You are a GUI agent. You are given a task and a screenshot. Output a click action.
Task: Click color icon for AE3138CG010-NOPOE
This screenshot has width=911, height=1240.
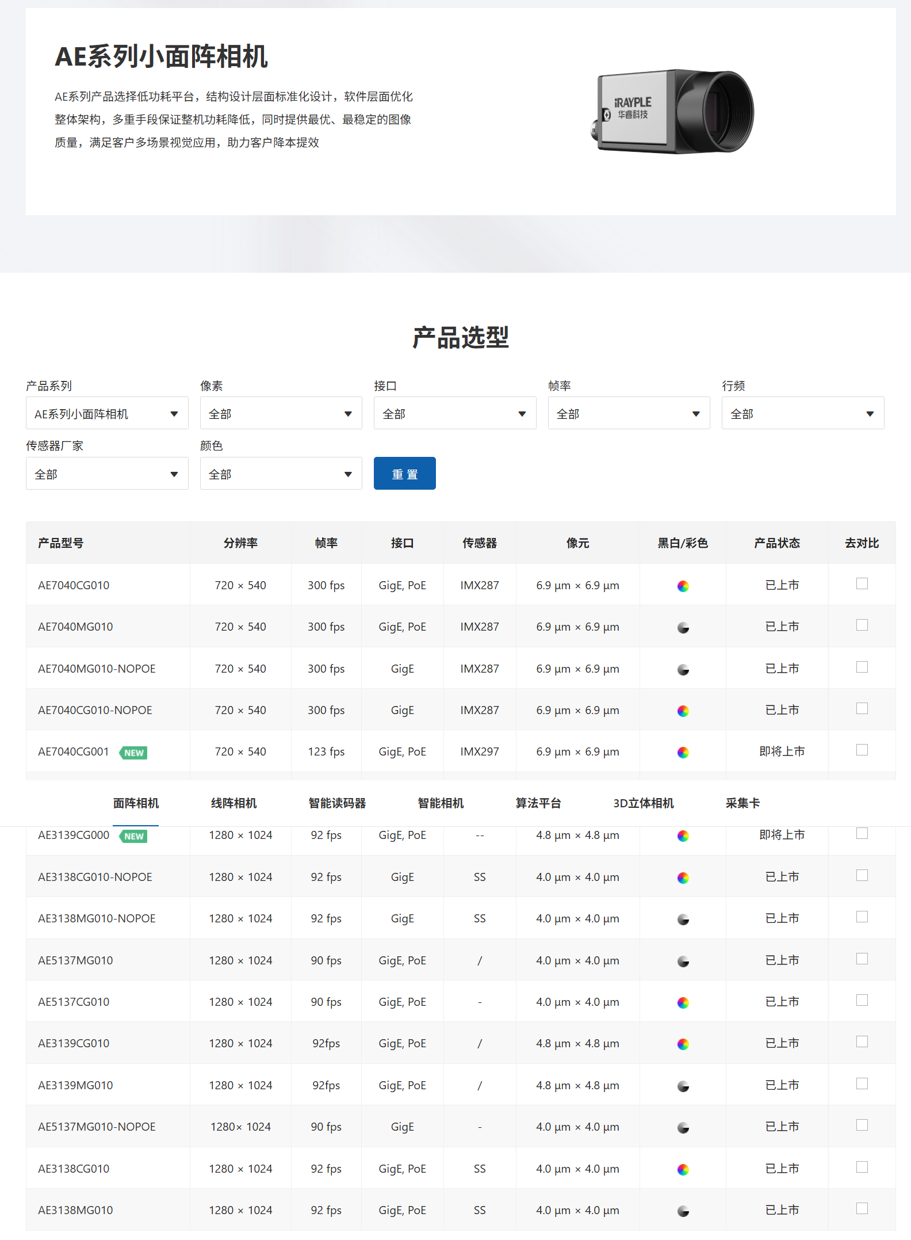(683, 877)
